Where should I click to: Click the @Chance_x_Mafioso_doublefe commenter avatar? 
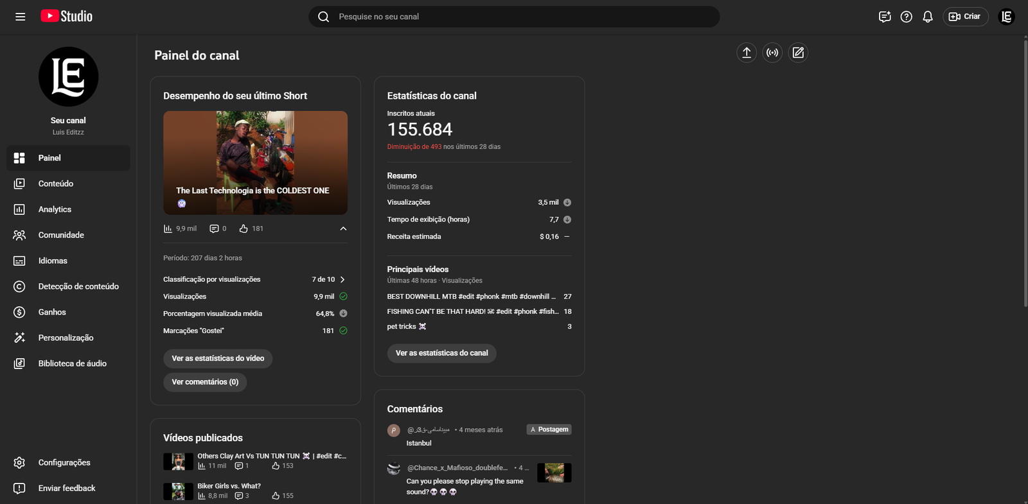[x=394, y=469]
